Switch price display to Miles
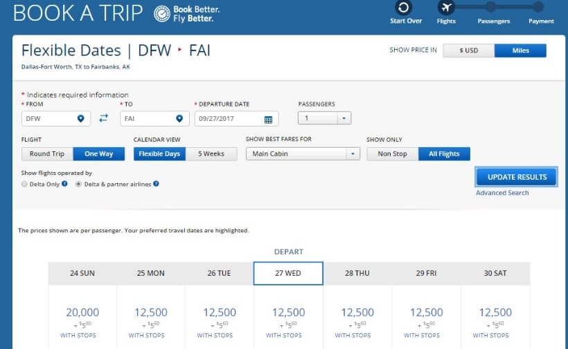Viewport: 568px width, 349px height. [x=520, y=50]
